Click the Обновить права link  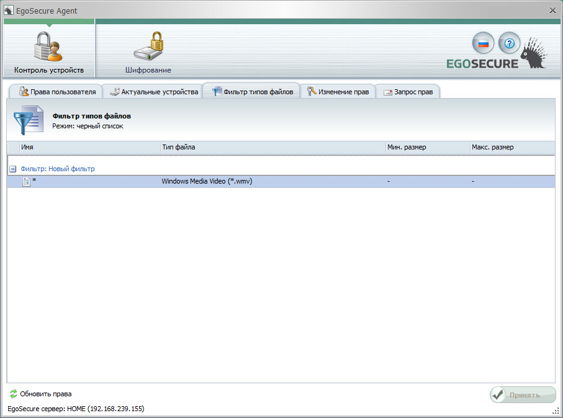(45, 394)
